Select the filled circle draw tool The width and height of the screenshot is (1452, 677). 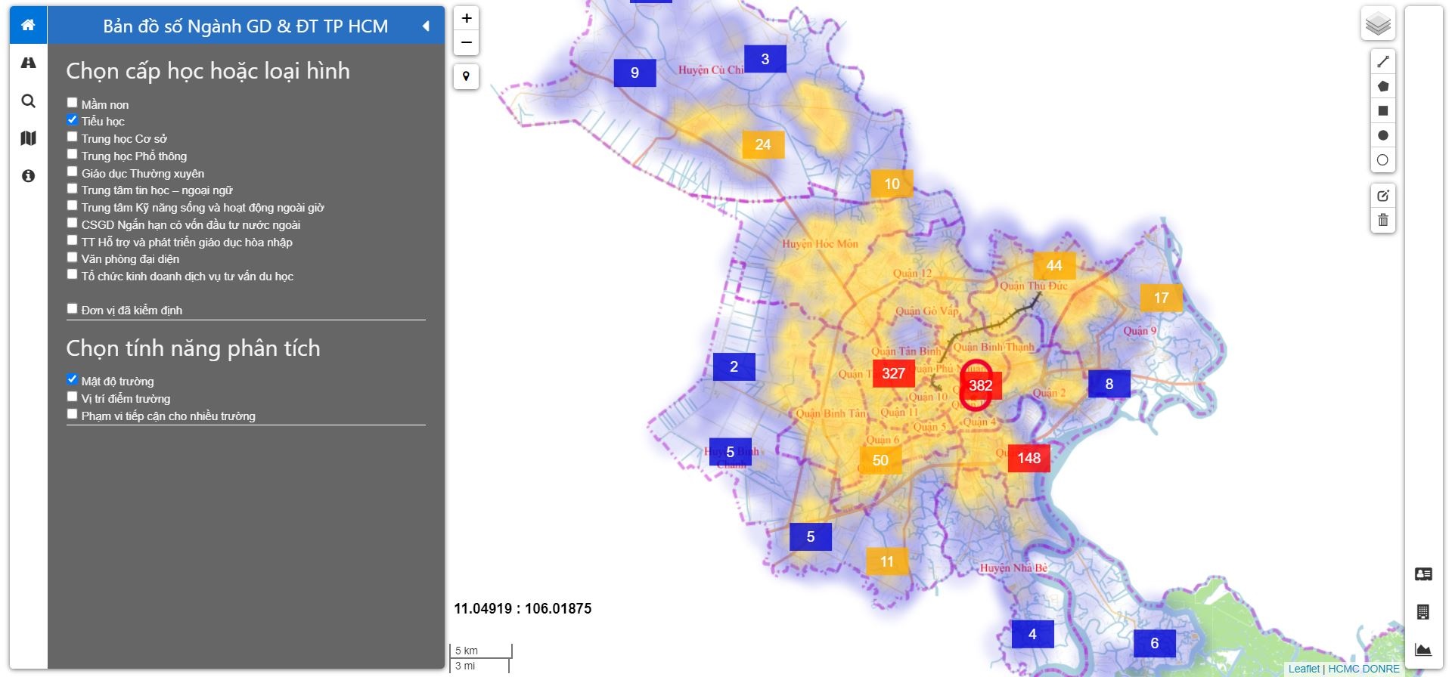[x=1383, y=135]
